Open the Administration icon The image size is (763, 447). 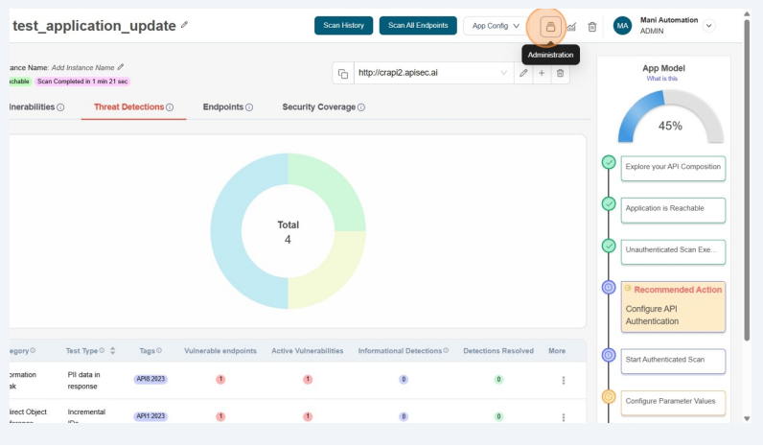(x=550, y=27)
